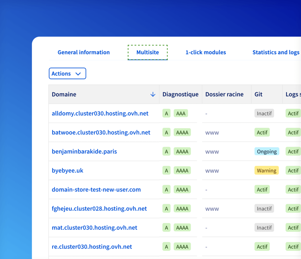The width and height of the screenshot is (301, 259).
Task: Switch to the General information tab
Action: 84,52
